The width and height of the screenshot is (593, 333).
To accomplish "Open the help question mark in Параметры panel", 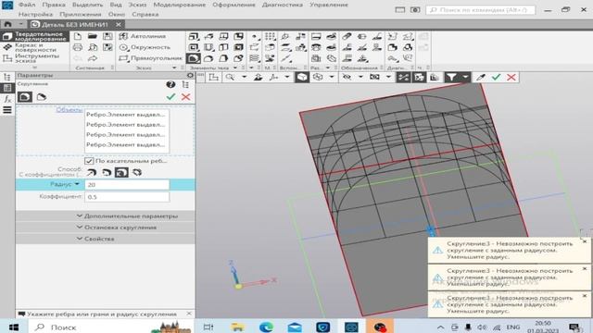I will [x=170, y=84].
